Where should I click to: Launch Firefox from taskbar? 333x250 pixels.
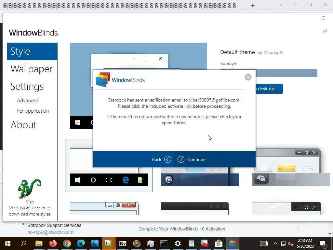tap(53, 243)
